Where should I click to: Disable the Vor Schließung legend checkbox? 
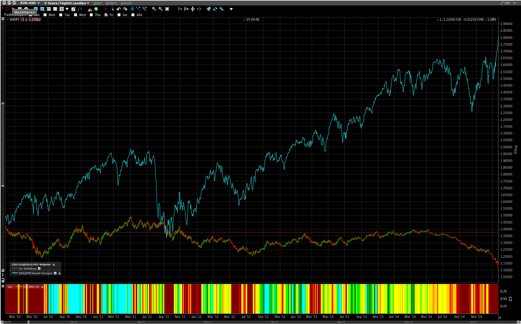pos(39,269)
